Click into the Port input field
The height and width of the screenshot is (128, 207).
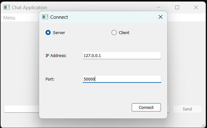tap(122, 79)
